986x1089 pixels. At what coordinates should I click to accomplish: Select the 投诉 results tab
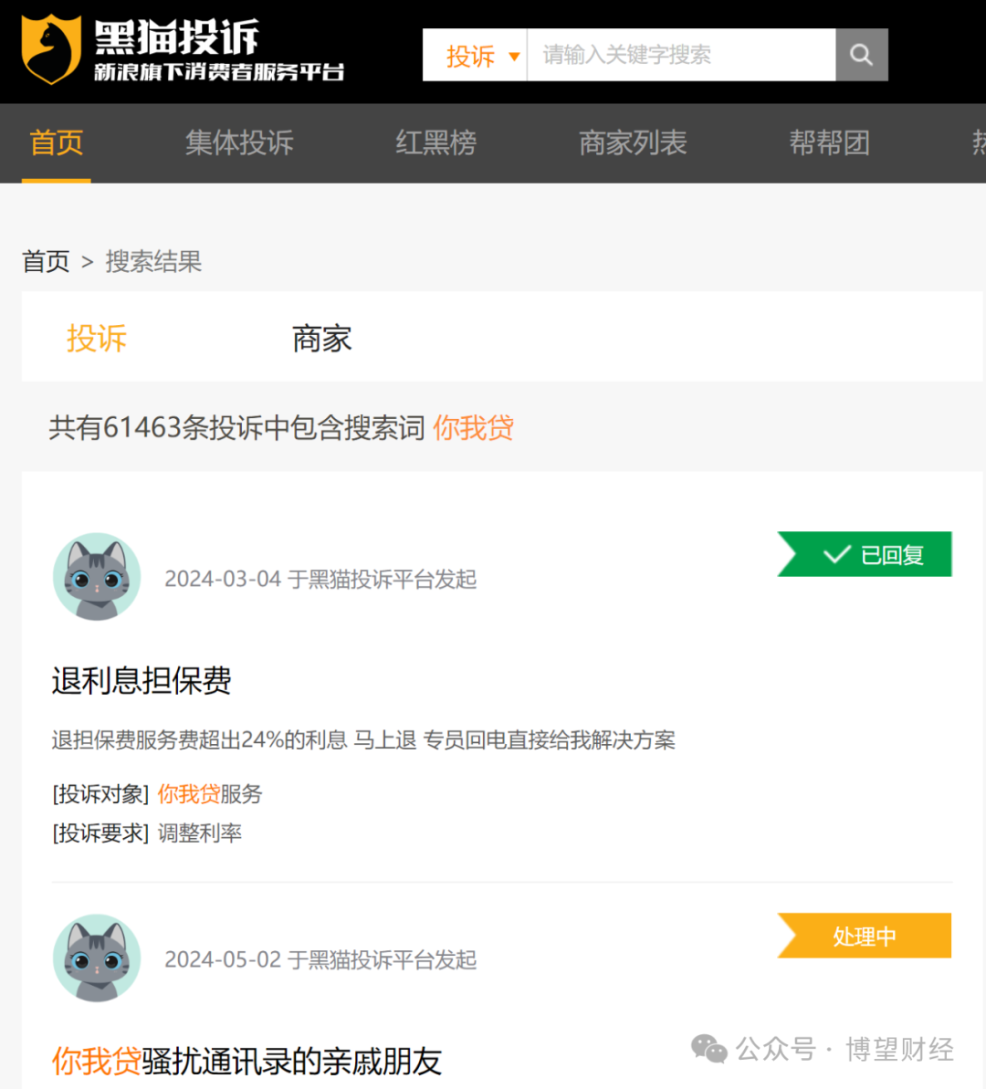[97, 339]
